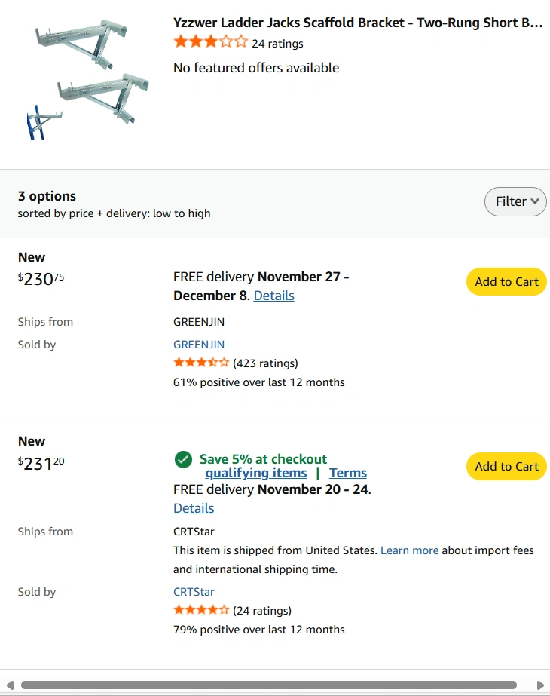Open the CRTStar seller link
Screen dimensions: 550x696
coord(194,592)
